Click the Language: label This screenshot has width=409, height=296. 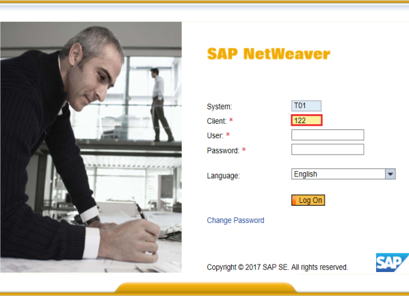coord(223,176)
